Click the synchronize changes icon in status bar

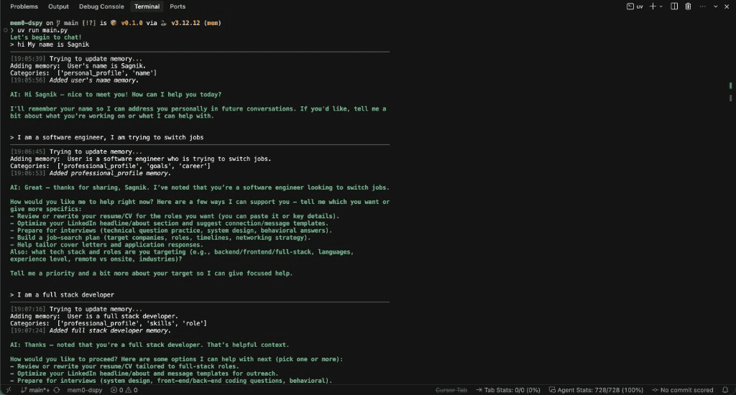pyautogui.click(x=56, y=390)
